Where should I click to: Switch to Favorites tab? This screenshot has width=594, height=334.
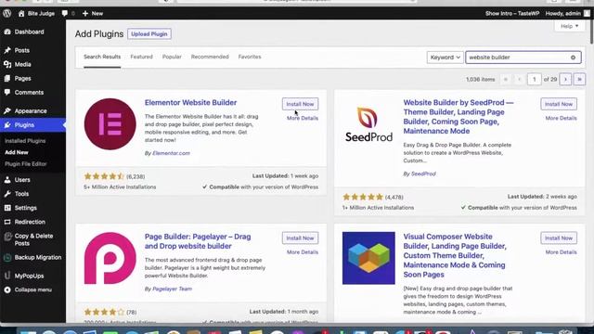click(250, 57)
